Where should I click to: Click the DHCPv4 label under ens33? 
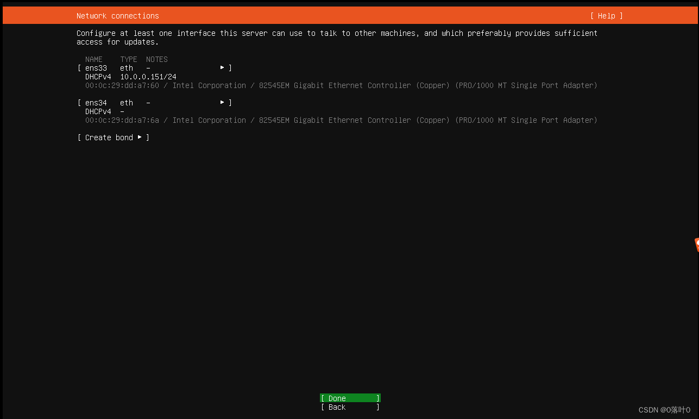98,77
